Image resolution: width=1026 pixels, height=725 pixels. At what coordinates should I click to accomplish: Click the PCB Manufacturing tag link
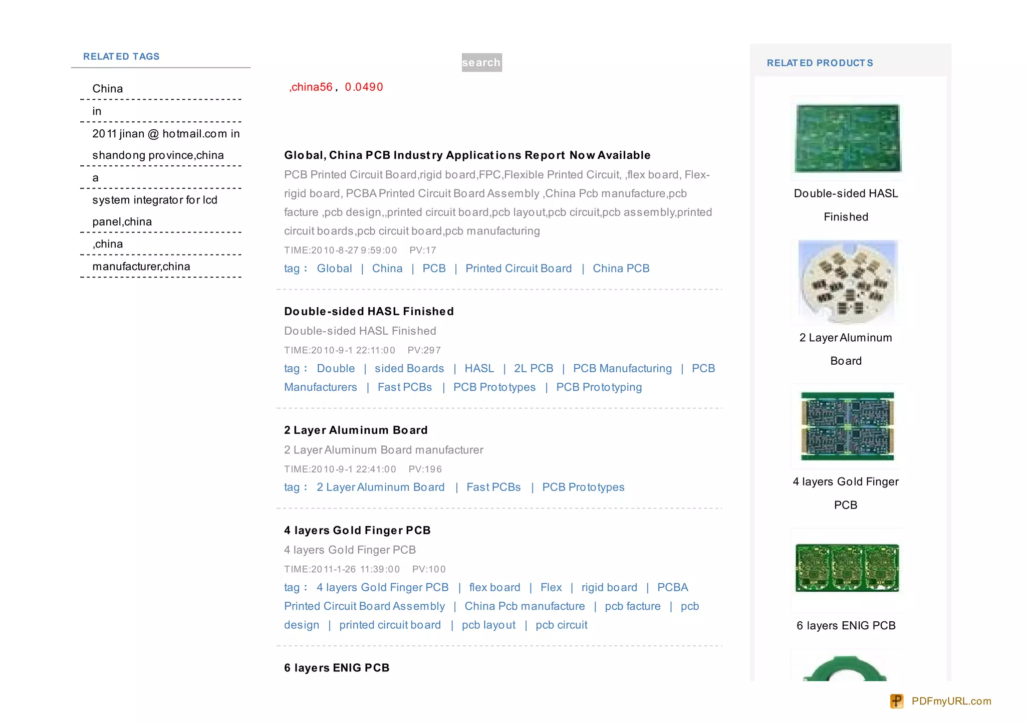tap(622, 369)
